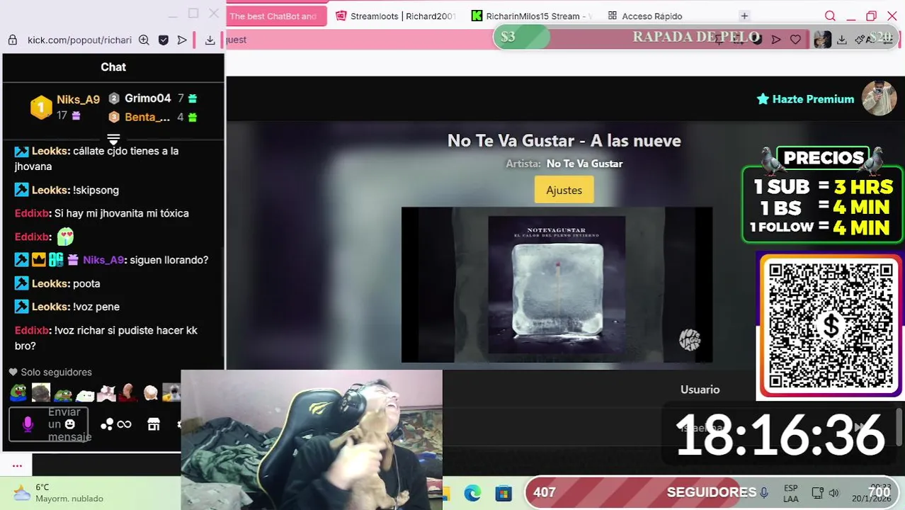The width and height of the screenshot is (905, 510).
Task: Click the red search icon in browser title bar
Action: tap(830, 16)
